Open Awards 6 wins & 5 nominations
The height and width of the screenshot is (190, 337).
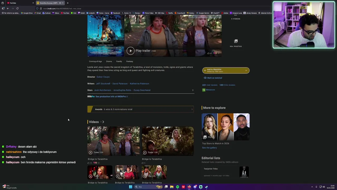point(141,109)
